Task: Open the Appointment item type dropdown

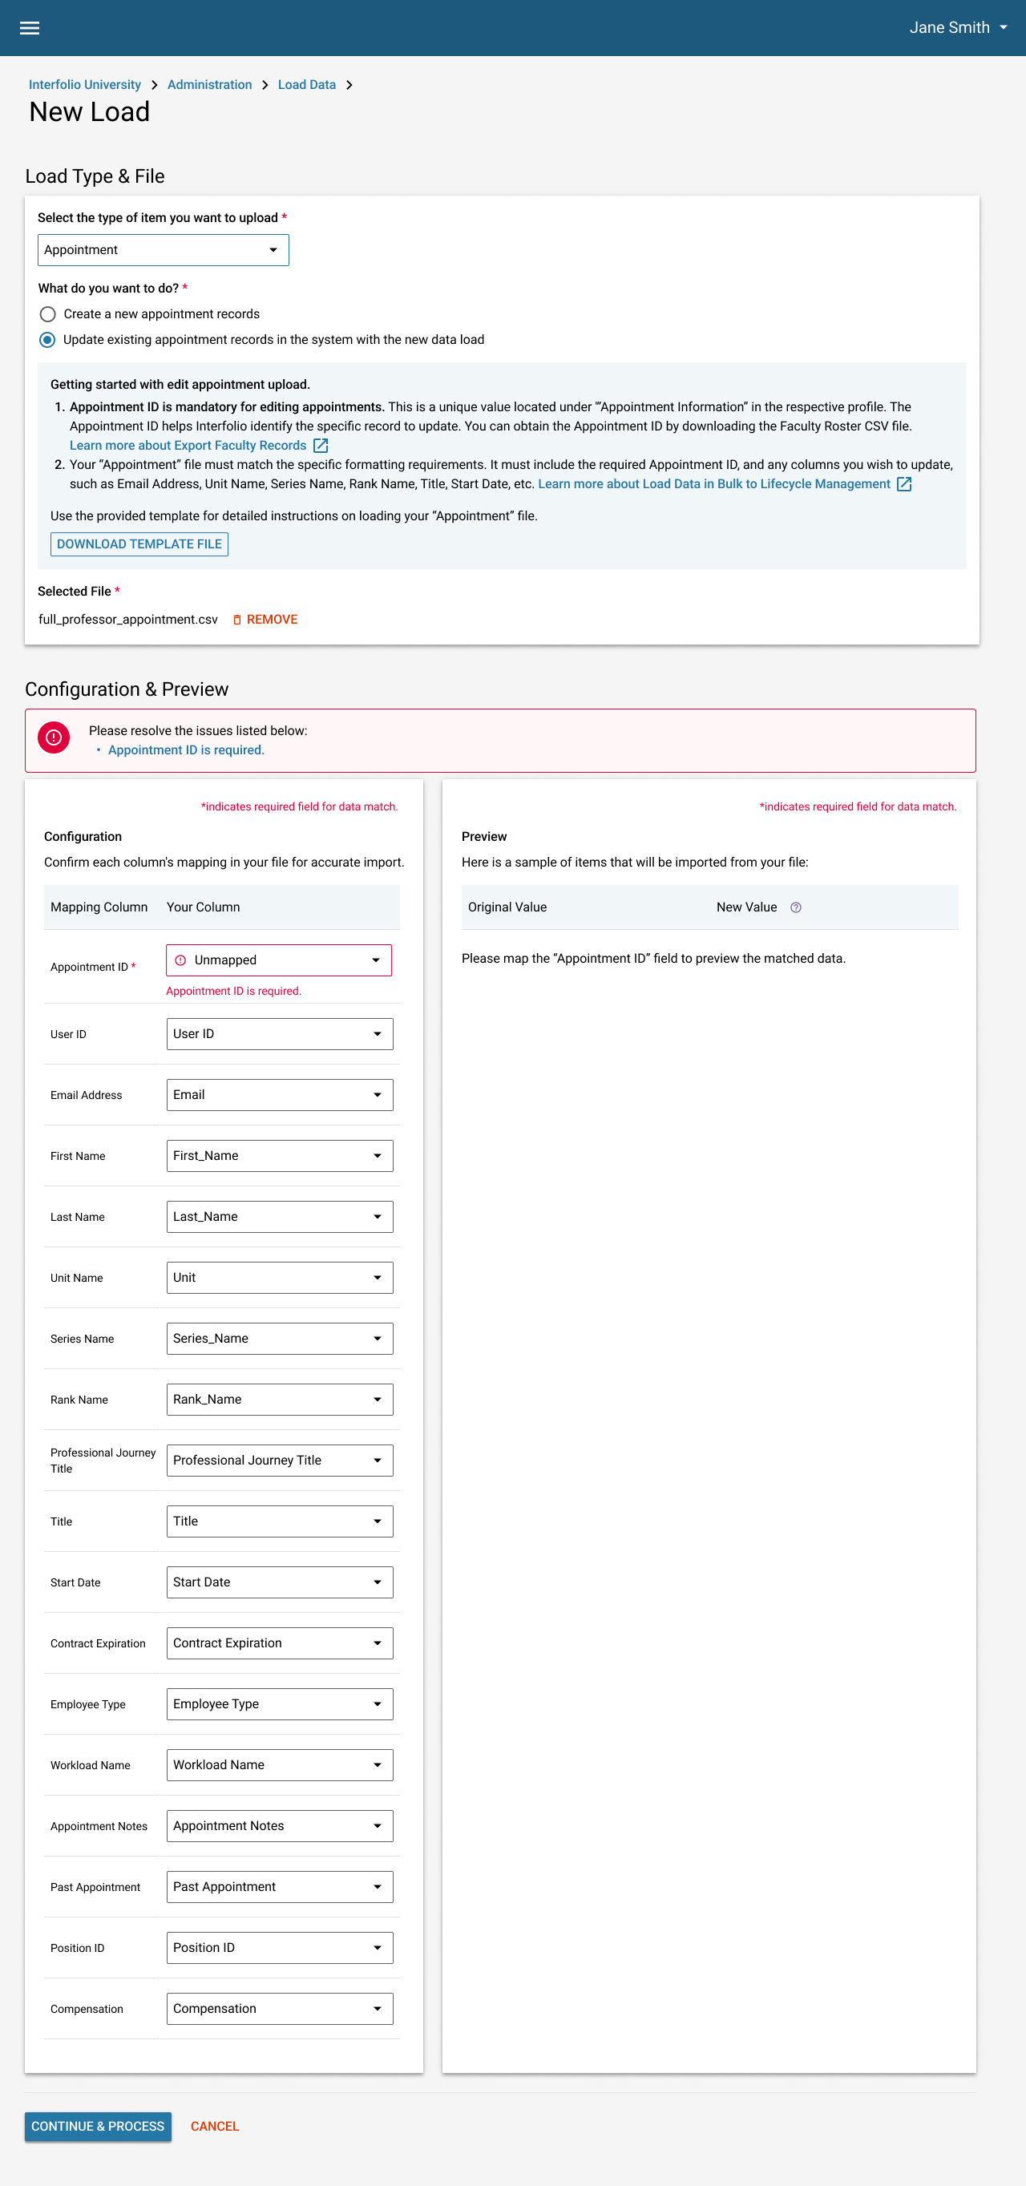Action: (163, 250)
